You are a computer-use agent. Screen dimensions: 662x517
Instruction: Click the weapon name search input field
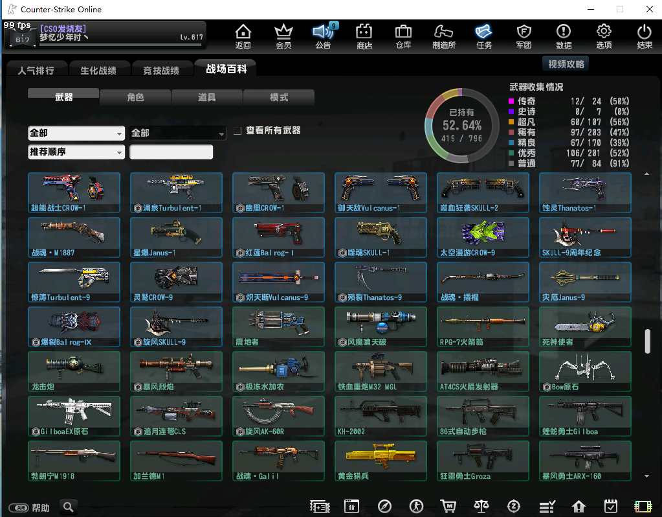coord(171,152)
